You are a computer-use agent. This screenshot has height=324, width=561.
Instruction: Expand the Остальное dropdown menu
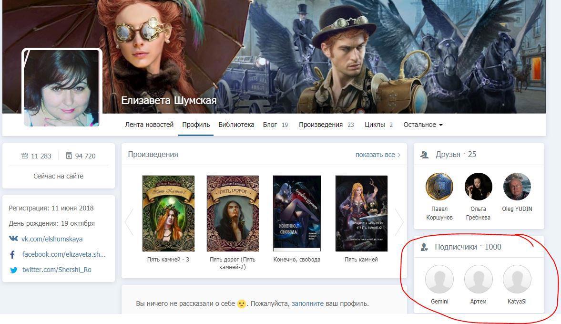click(423, 125)
